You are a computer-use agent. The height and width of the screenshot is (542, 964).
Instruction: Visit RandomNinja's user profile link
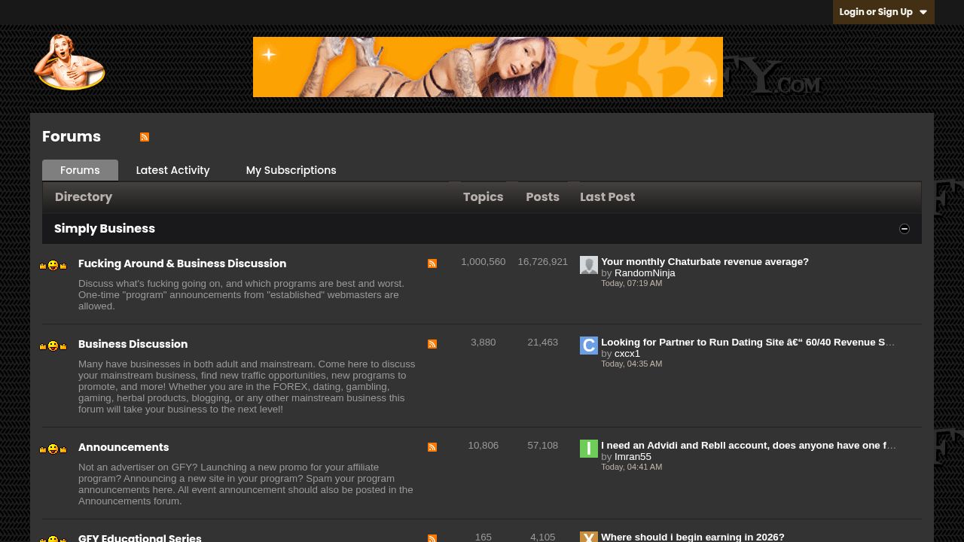pyautogui.click(x=645, y=273)
